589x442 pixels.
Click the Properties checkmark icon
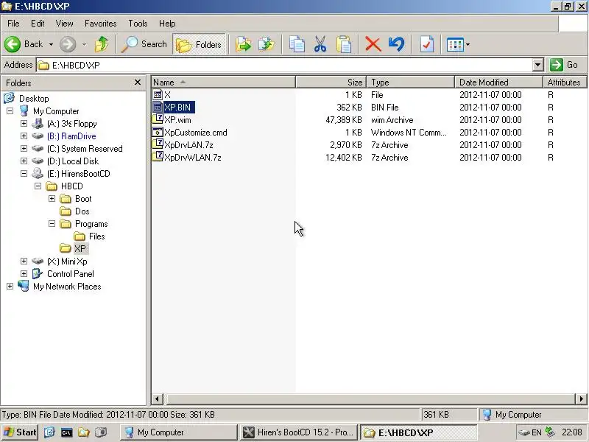[x=427, y=44]
